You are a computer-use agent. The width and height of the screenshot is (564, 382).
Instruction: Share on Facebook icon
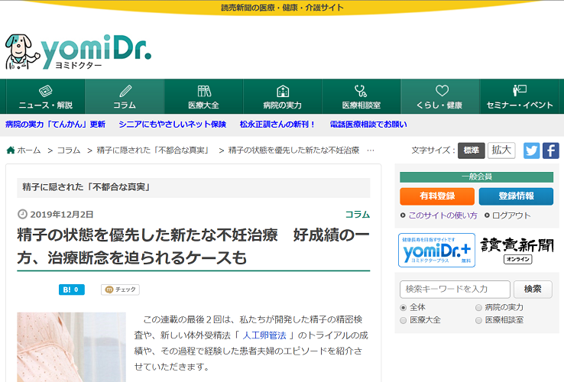point(551,151)
